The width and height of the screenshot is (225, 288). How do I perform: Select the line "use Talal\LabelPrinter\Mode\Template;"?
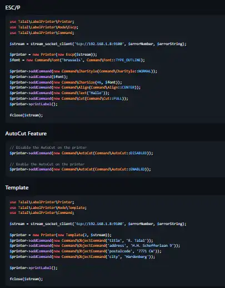[48, 208]
